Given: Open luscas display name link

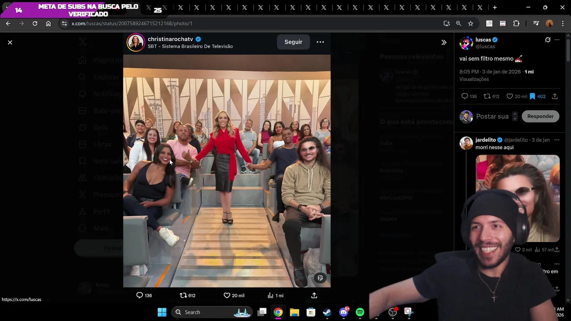Looking at the screenshot, I should click(483, 40).
